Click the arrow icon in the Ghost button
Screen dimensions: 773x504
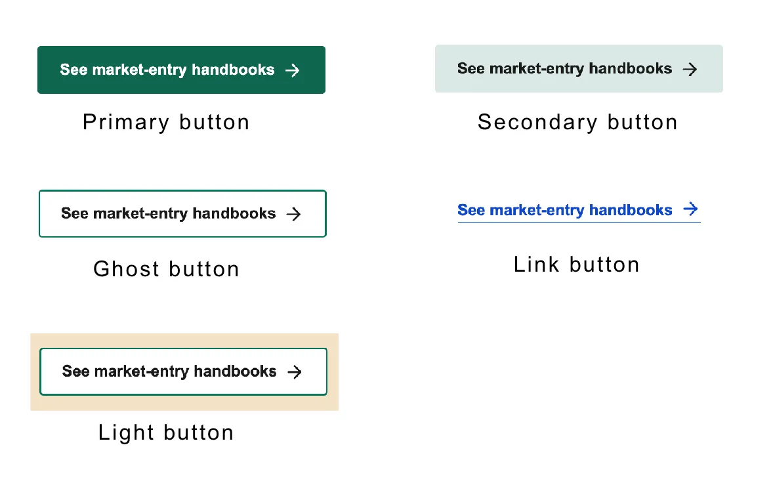(x=294, y=214)
